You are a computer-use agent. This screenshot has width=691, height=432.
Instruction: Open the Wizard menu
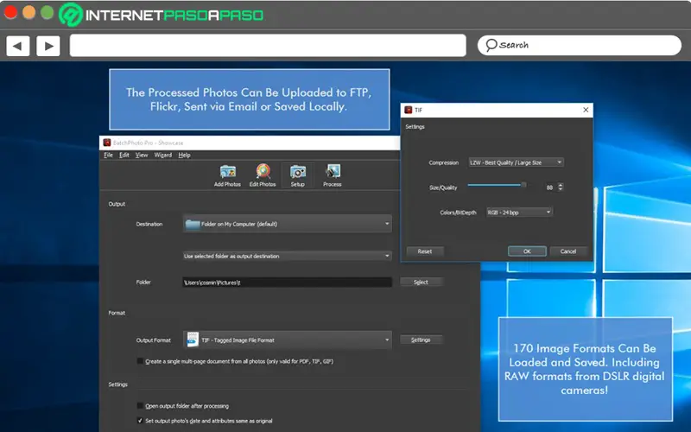163,156
